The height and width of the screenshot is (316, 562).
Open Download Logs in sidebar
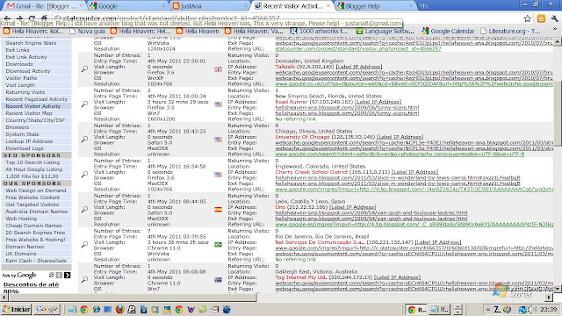(25, 148)
